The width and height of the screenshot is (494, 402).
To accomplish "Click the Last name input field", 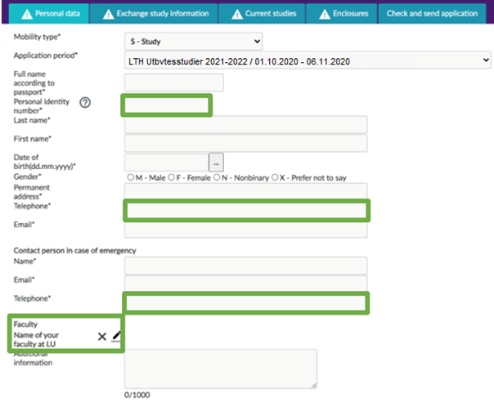I will pos(245,124).
